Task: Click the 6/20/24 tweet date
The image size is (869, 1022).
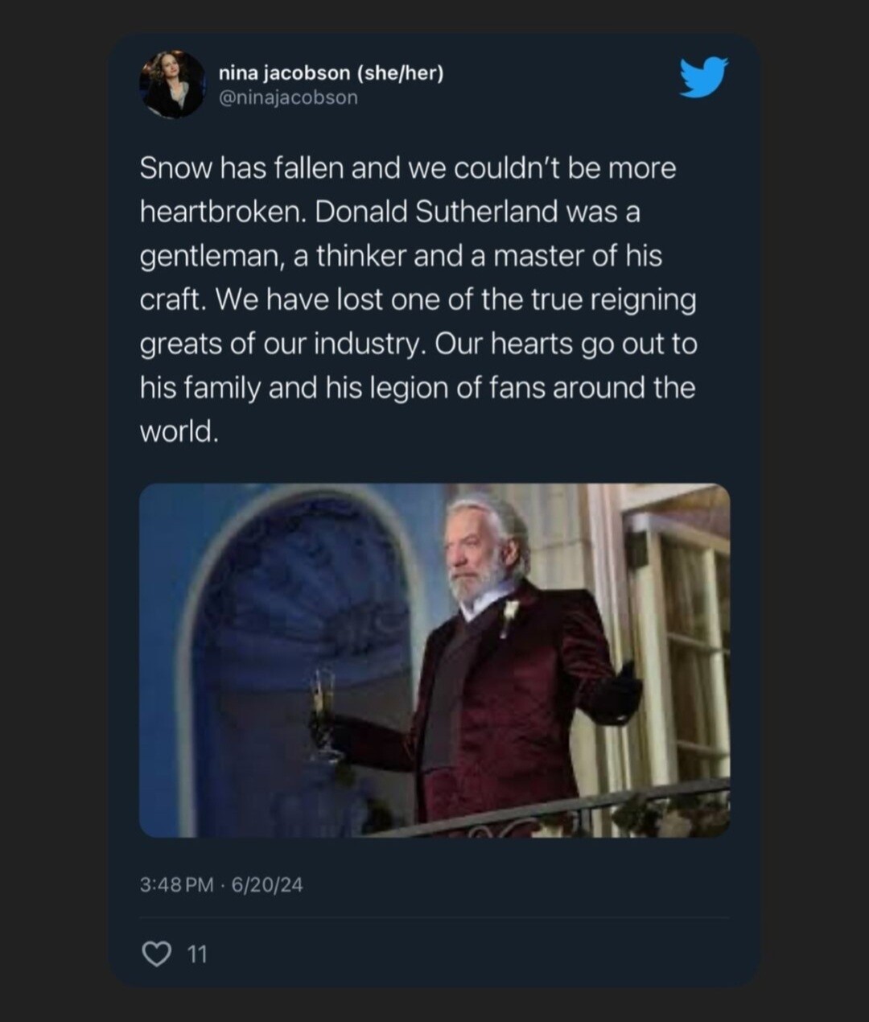Action: pyautogui.click(x=267, y=884)
